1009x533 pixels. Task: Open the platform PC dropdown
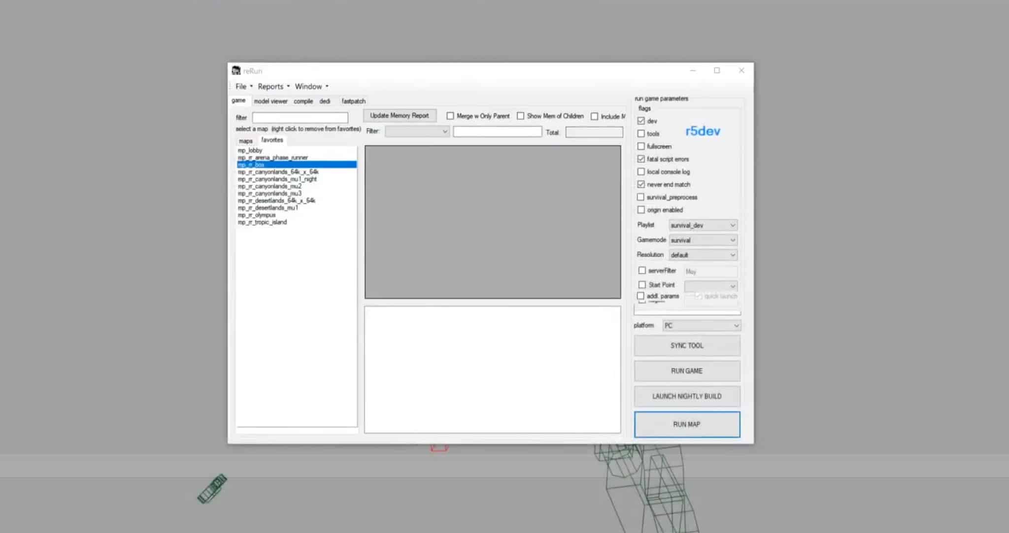pyautogui.click(x=701, y=326)
